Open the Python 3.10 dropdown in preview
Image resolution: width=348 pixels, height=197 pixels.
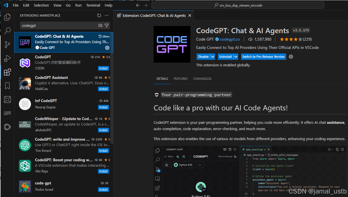pos(187,165)
